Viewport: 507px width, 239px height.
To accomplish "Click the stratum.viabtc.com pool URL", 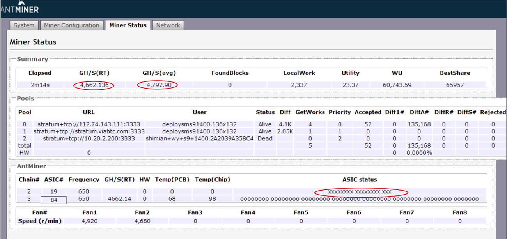I will click(x=89, y=131).
